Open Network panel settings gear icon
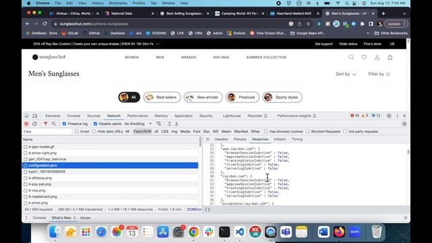This screenshot has width=432, height=243. pyautogui.click(x=404, y=124)
